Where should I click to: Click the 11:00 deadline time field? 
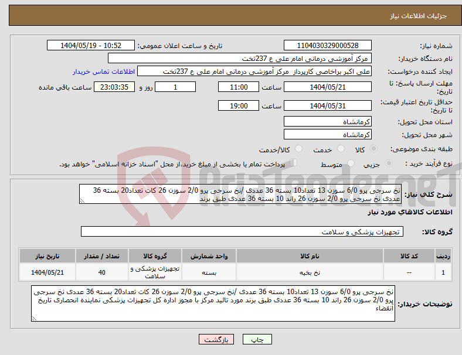point(239,87)
